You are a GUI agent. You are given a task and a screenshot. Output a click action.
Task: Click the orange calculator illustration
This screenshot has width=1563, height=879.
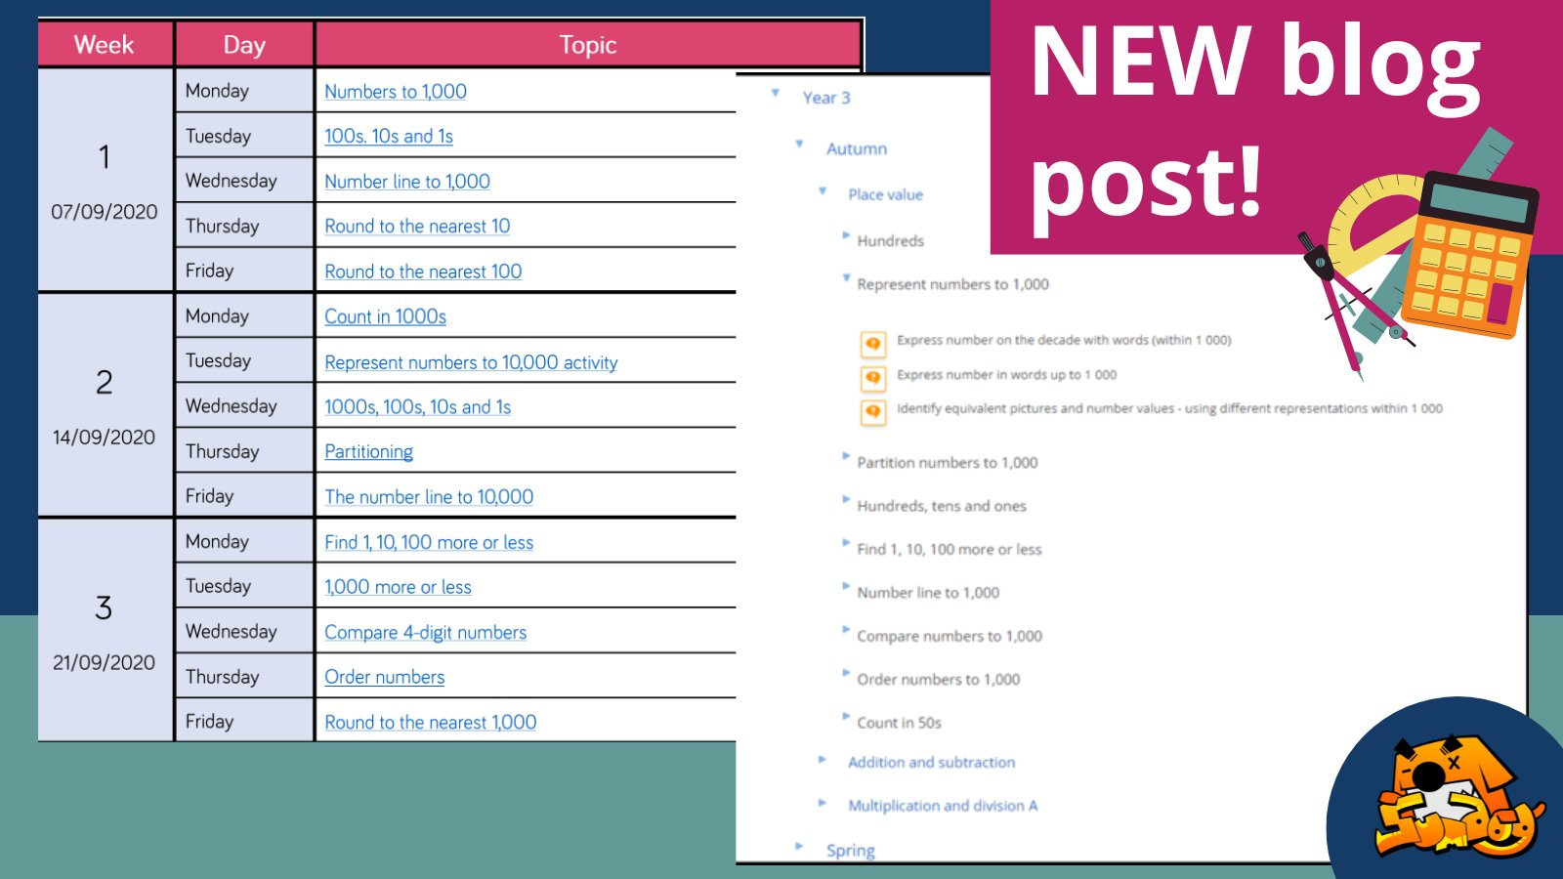[1468, 254]
